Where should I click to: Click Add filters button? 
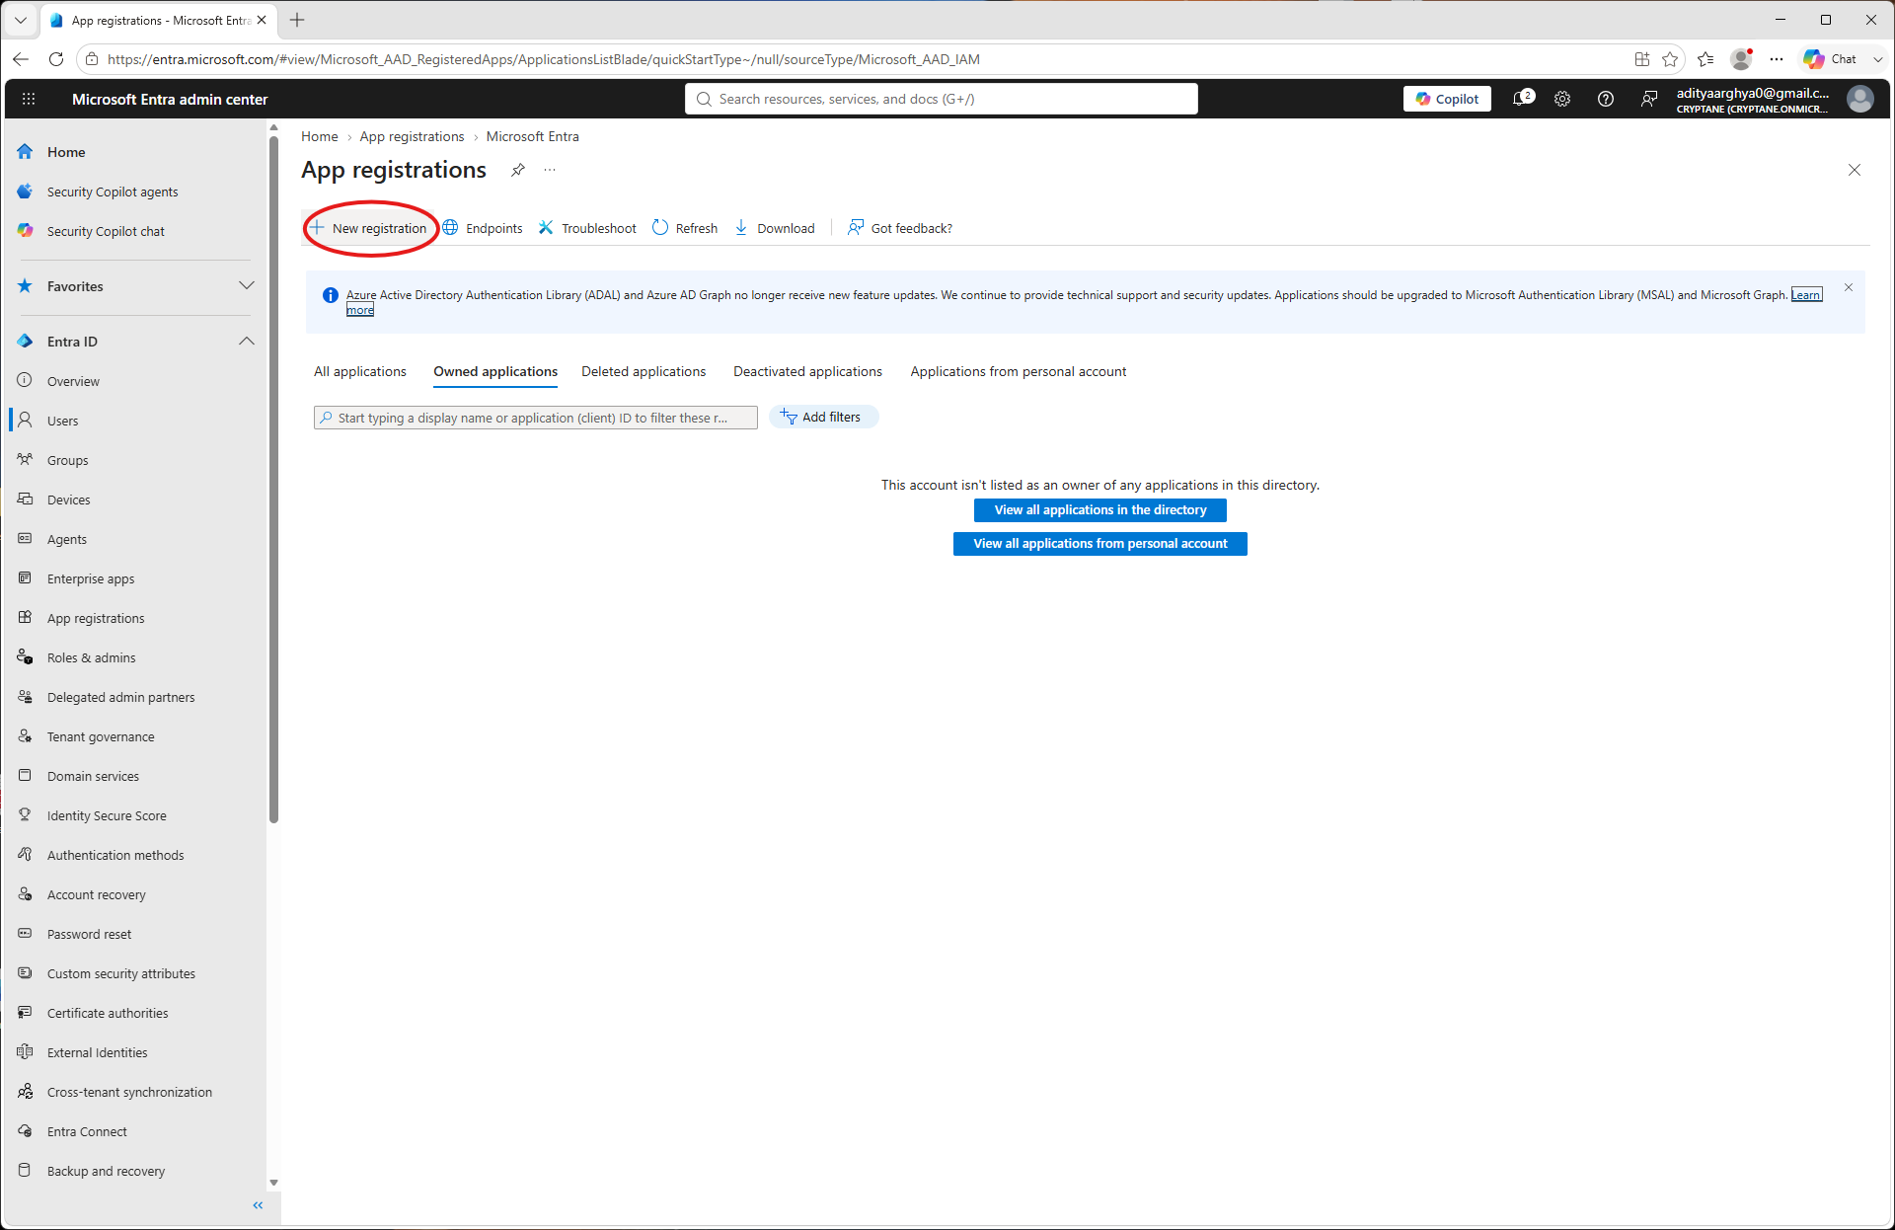point(823,417)
